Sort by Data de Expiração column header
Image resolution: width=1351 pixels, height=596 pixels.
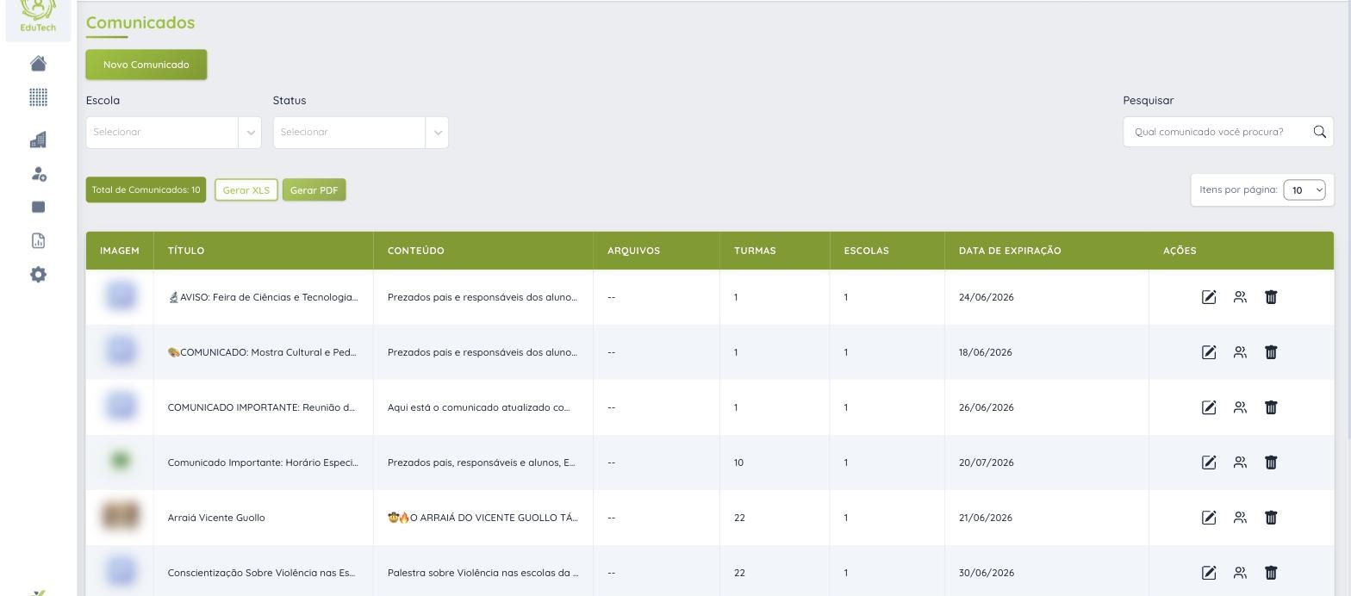pos(1010,251)
